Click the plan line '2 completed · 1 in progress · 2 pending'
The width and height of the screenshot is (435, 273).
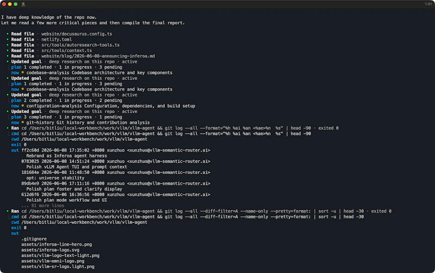click(66, 101)
